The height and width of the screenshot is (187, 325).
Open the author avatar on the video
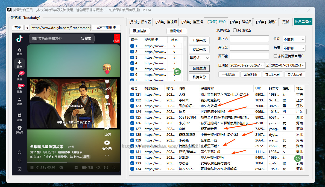(107, 68)
